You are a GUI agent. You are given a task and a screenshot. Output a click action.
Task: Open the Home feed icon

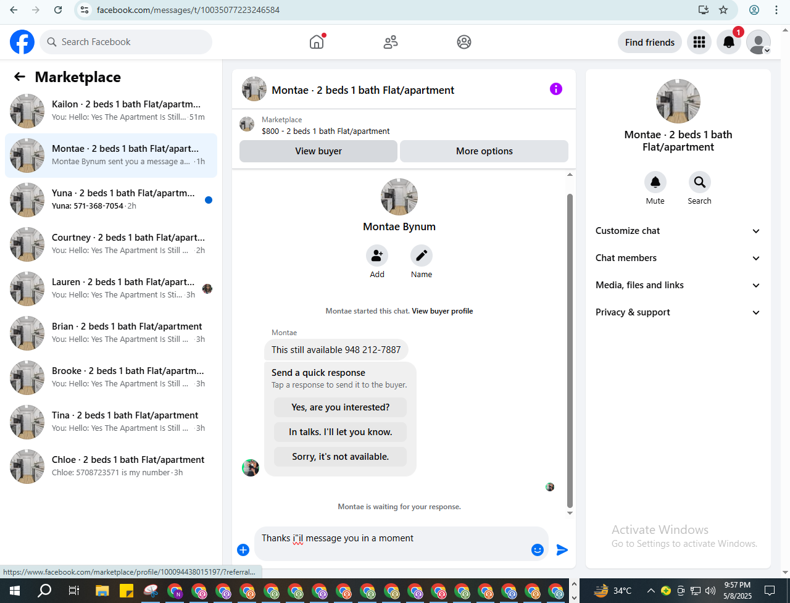[x=317, y=42]
